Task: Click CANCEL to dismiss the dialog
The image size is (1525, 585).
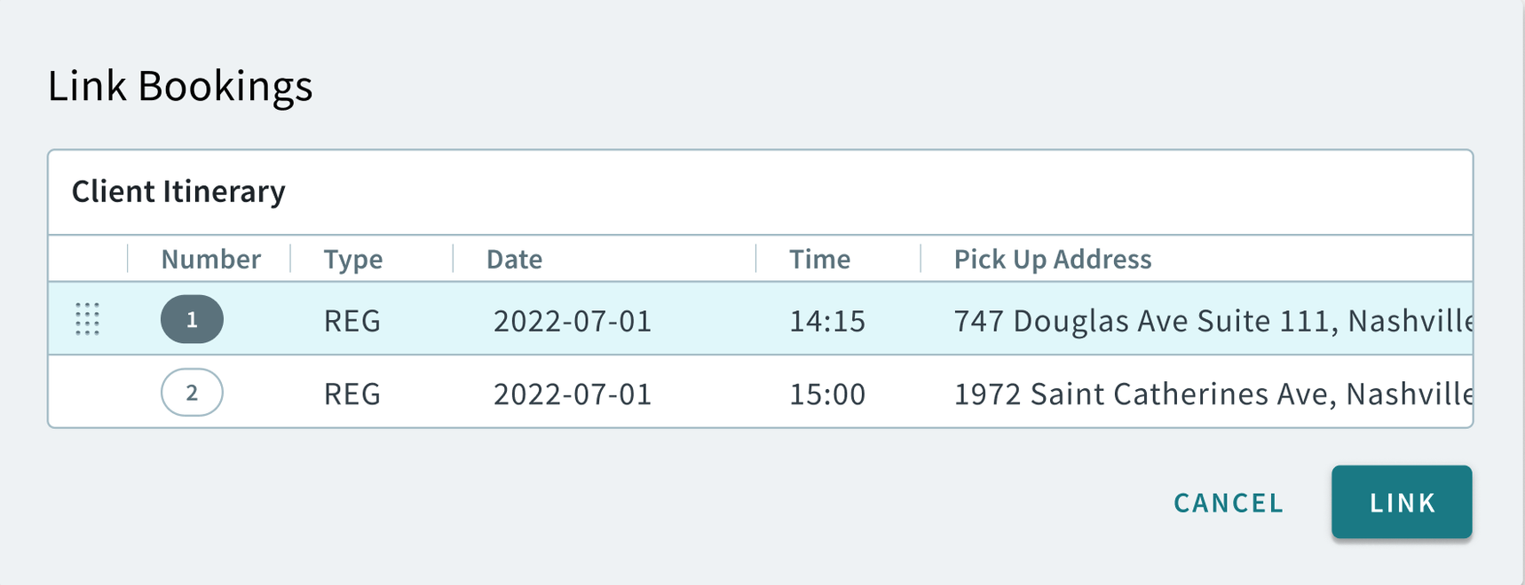Action: [x=1229, y=503]
